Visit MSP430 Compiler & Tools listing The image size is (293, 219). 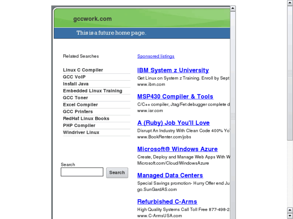[175, 96]
